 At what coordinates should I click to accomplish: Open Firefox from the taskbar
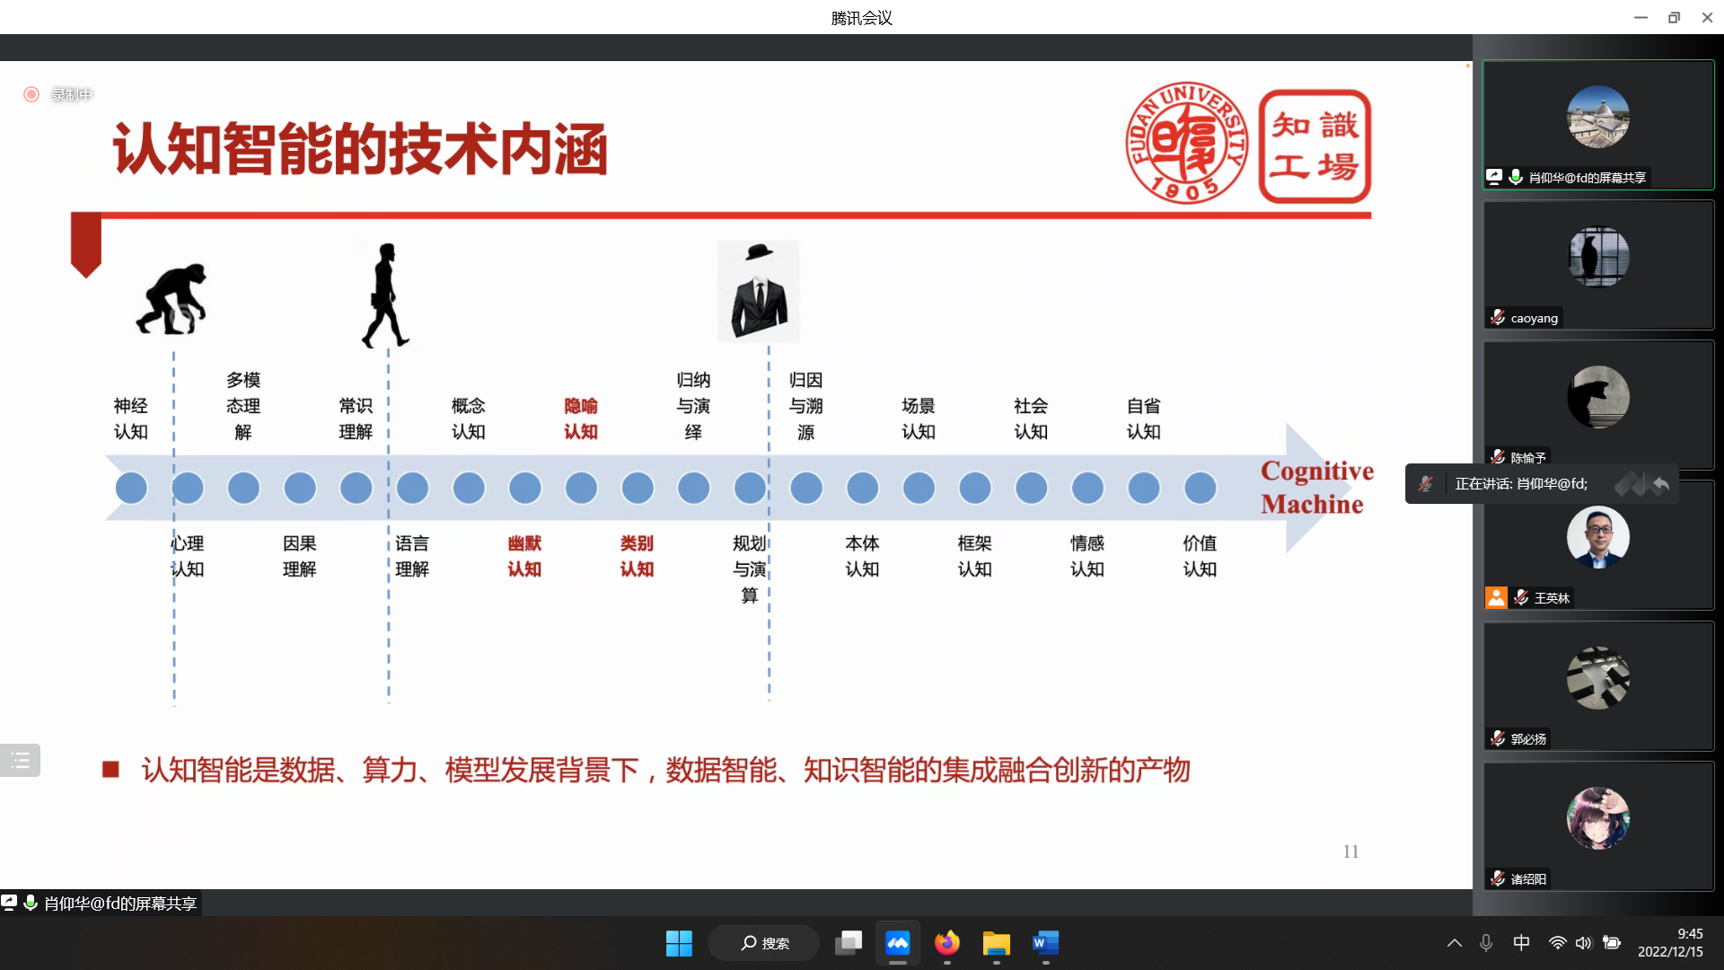[x=947, y=943]
